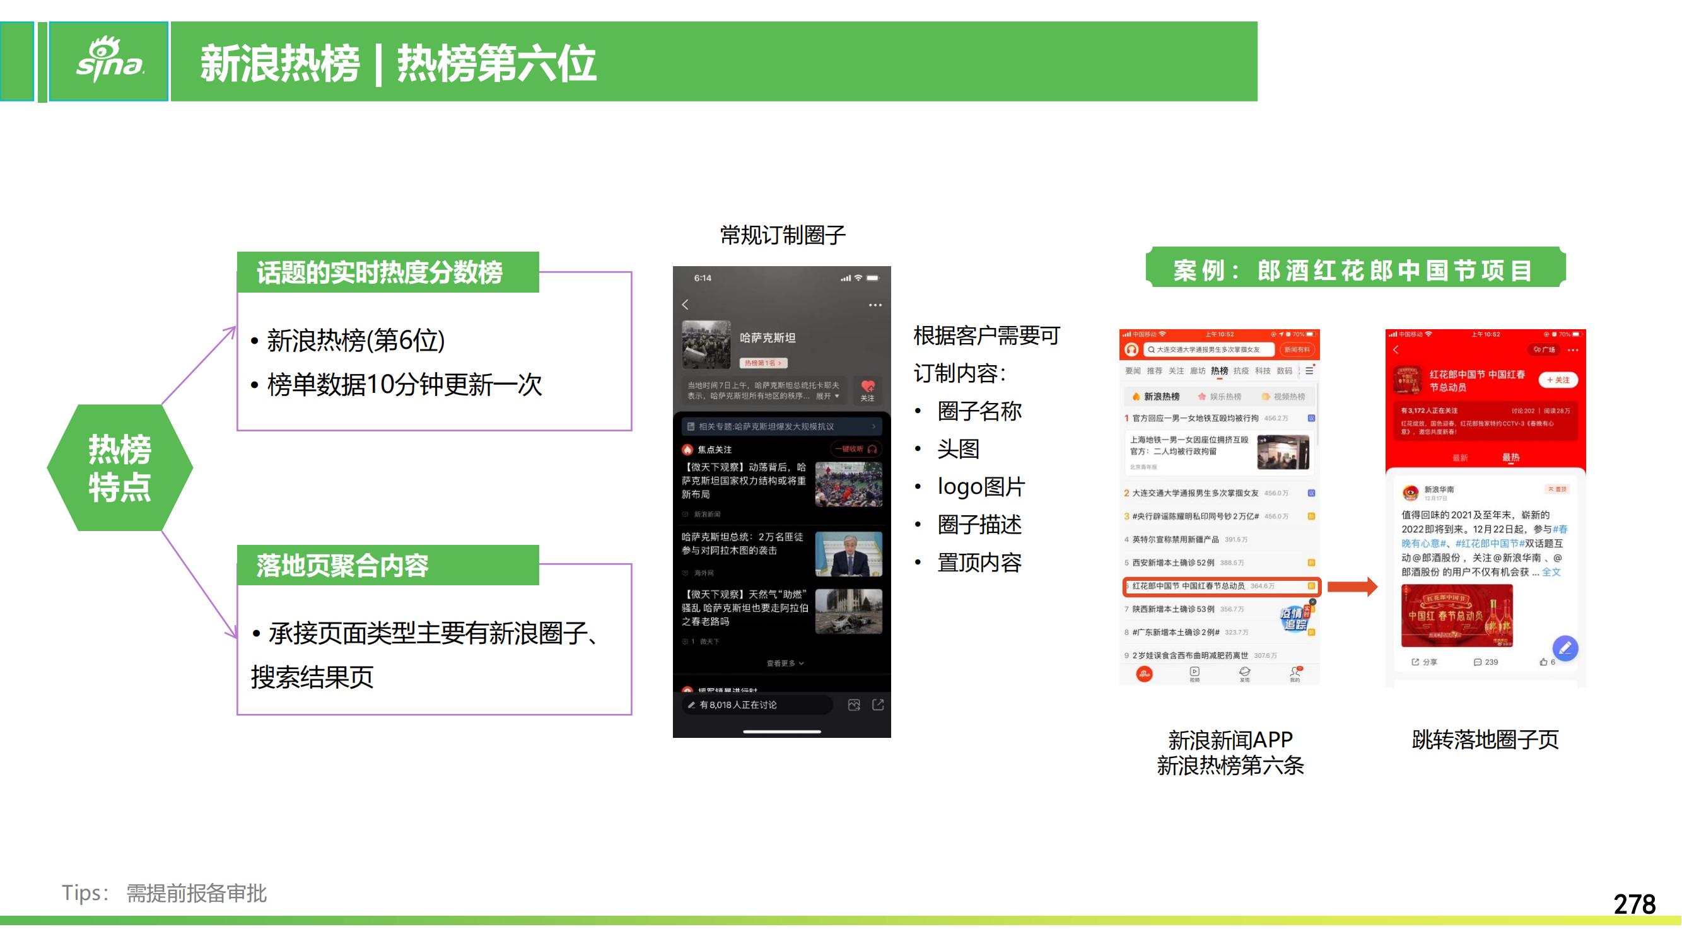
Task: Tap the blue floating pencil compose button
Action: (1565, 648)
